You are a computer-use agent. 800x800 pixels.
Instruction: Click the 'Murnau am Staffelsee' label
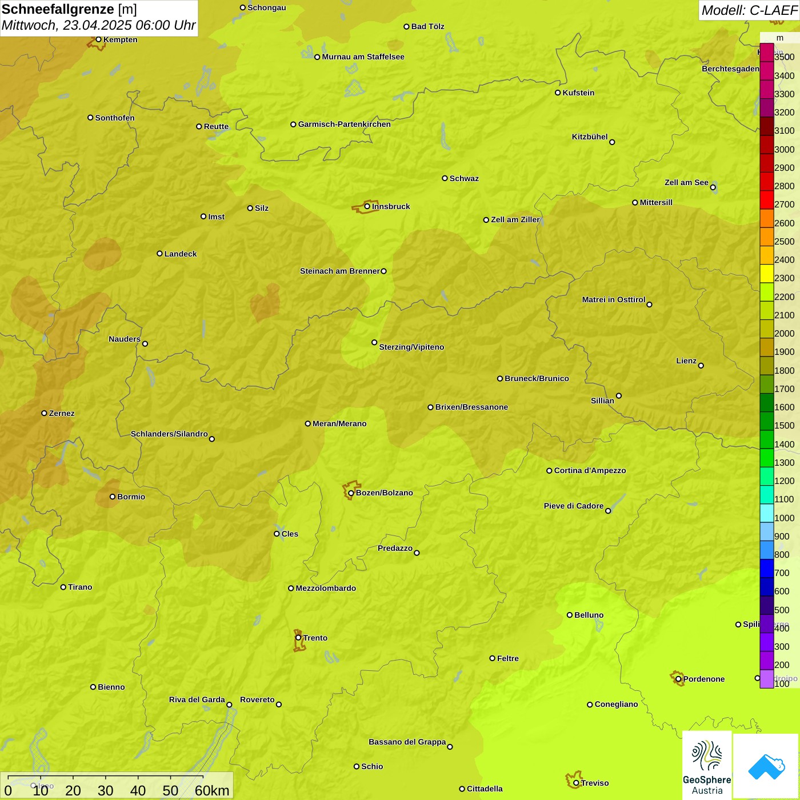(x=363, y=57)
